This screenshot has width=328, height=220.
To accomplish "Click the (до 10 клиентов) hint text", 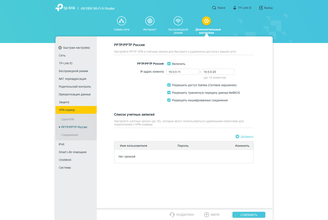I will coord(215,78).
